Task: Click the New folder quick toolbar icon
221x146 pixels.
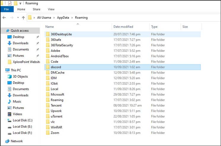Action: tap(16, 3)
